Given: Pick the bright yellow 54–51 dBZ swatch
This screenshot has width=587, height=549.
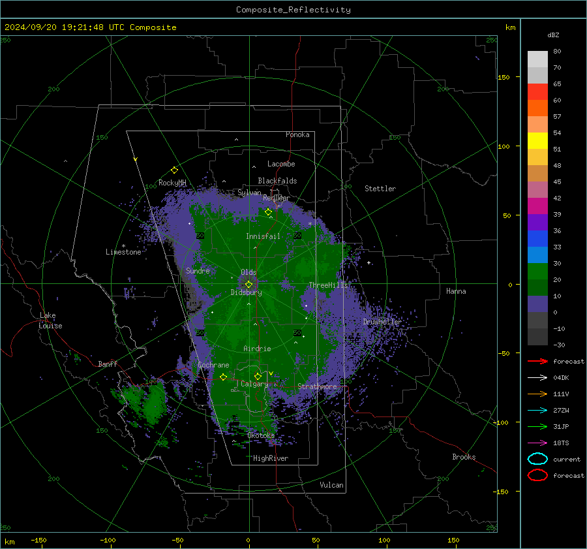Looking at the screenshot, I should click(x=537, y=141).
